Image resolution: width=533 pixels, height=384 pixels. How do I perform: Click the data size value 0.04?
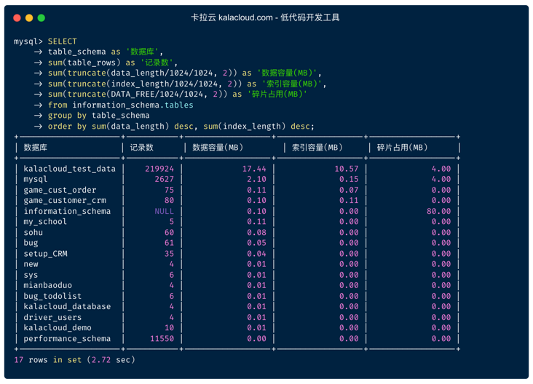click(x=256, y=254)
